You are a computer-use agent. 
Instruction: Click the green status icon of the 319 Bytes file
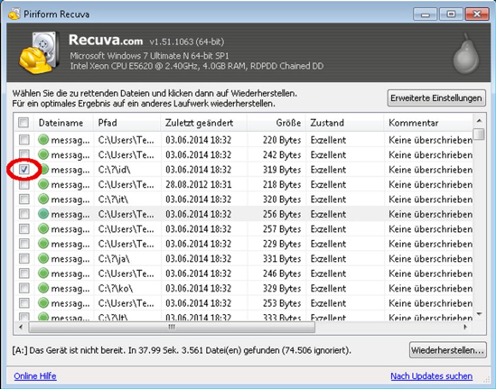pyautogui.click(x=45, y=169)
